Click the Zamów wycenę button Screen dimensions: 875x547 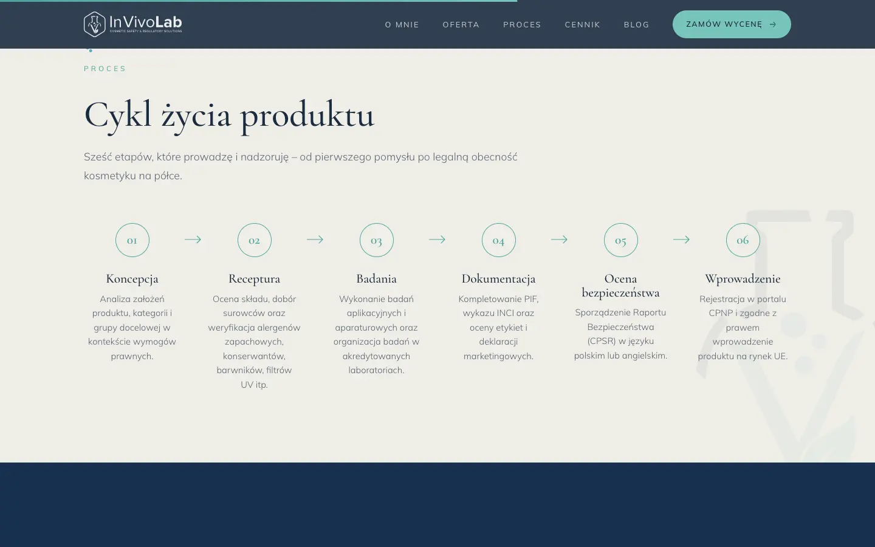pyautogui.click(x=732, y=24)
